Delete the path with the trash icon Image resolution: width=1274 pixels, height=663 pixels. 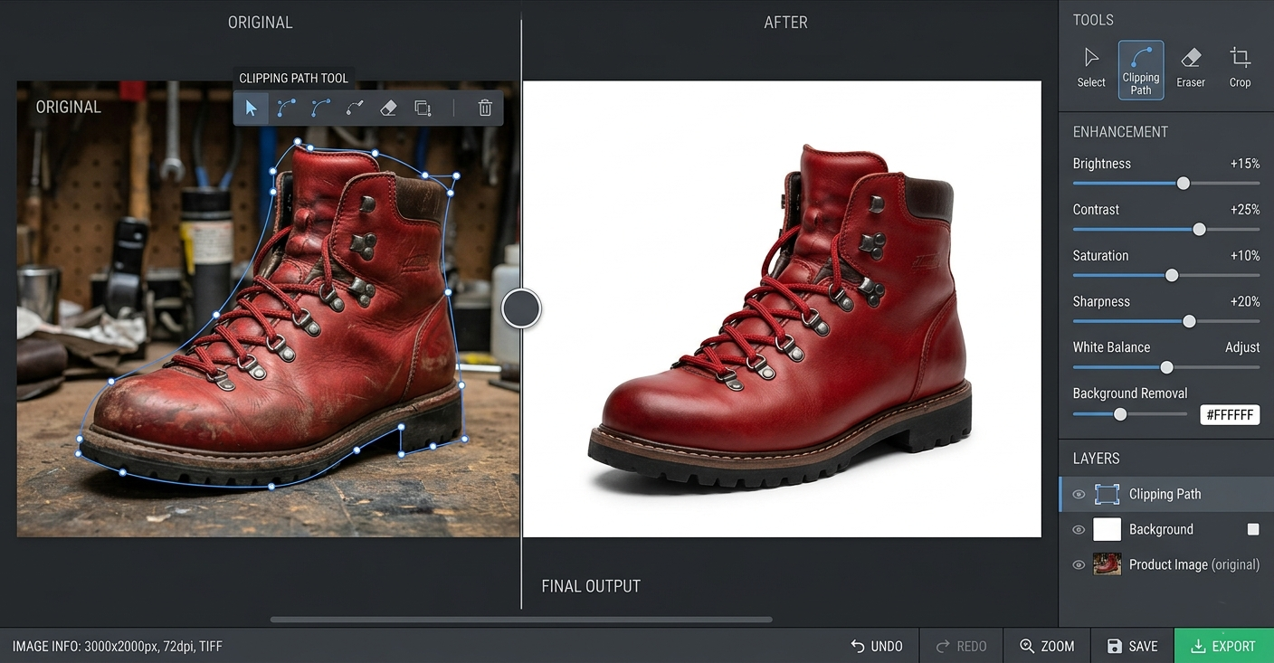(x=485, y=109)
